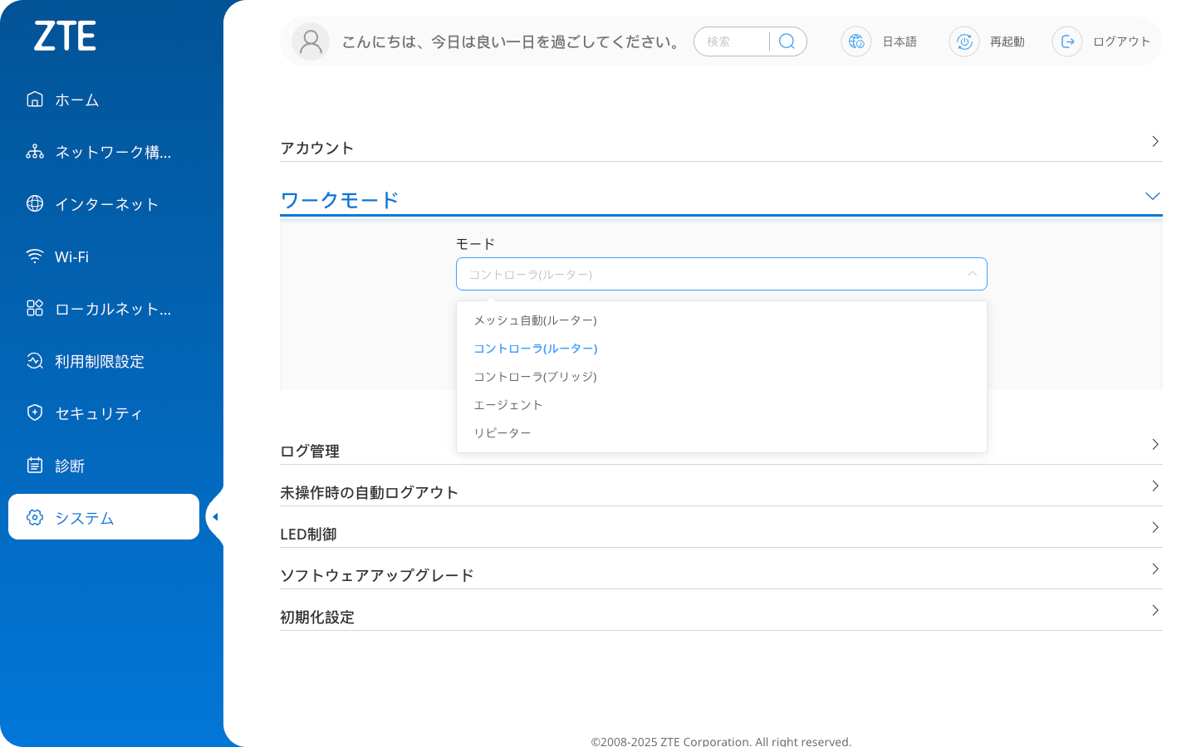Collapse the ワークモード section
This screenshot has width=1196, height=747.
[1152, 197]
